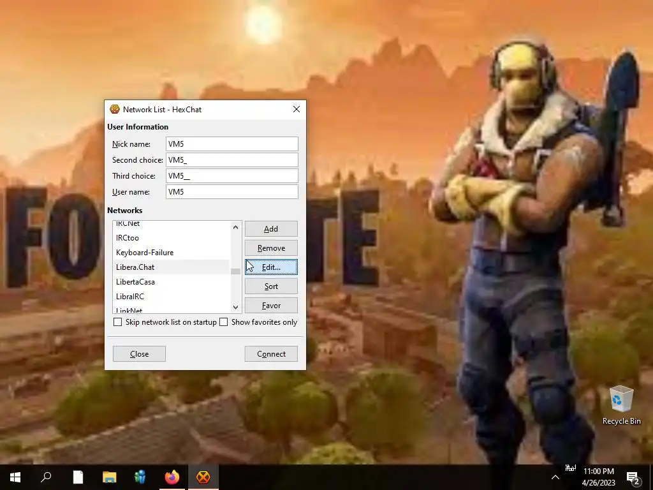Screen dimensions: 653x490
Task: Open Recycle Bin on desktop
Action: pos(621,405)
